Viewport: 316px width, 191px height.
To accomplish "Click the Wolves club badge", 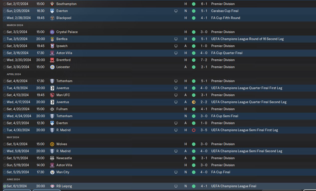I will pyautogui.click(x=52, y=144).
